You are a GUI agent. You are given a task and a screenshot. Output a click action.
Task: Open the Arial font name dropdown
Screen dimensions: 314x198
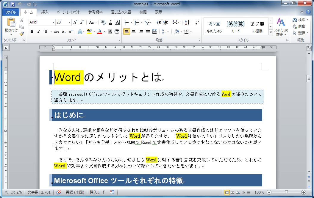point(53,22)
